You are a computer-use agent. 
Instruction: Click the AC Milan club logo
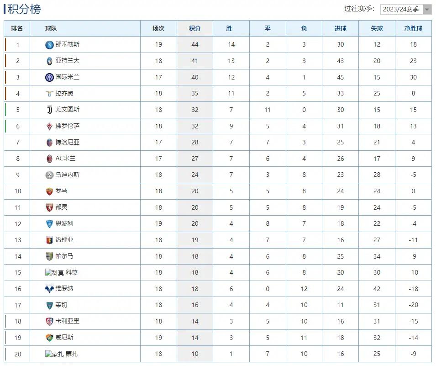tap(49, 159)
